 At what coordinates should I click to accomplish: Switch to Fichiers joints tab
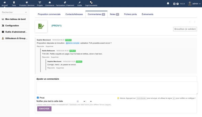[130, 14]
